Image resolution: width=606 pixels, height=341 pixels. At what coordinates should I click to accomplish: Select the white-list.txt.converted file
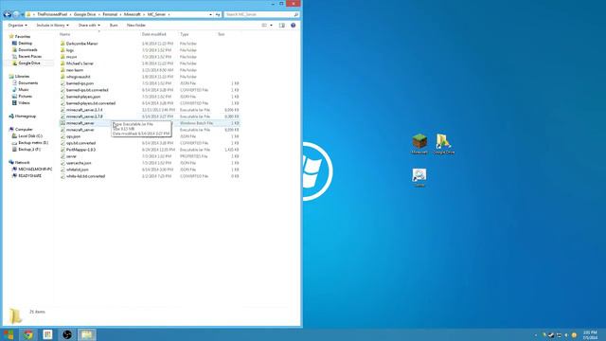click(85, 176)
